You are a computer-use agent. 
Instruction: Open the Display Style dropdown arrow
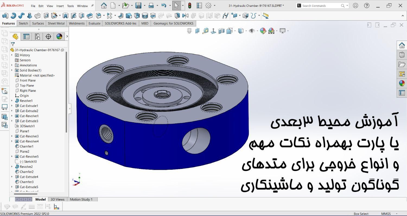[x=246, y=31]
